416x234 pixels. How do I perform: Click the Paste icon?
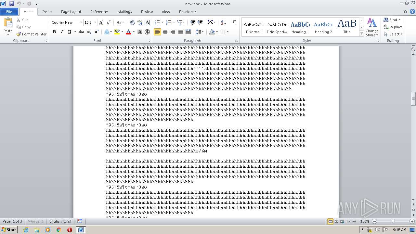click(8, 23)
